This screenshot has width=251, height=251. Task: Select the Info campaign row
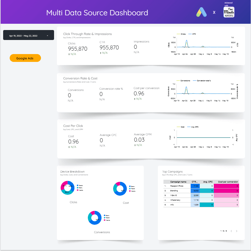[201, 205]
